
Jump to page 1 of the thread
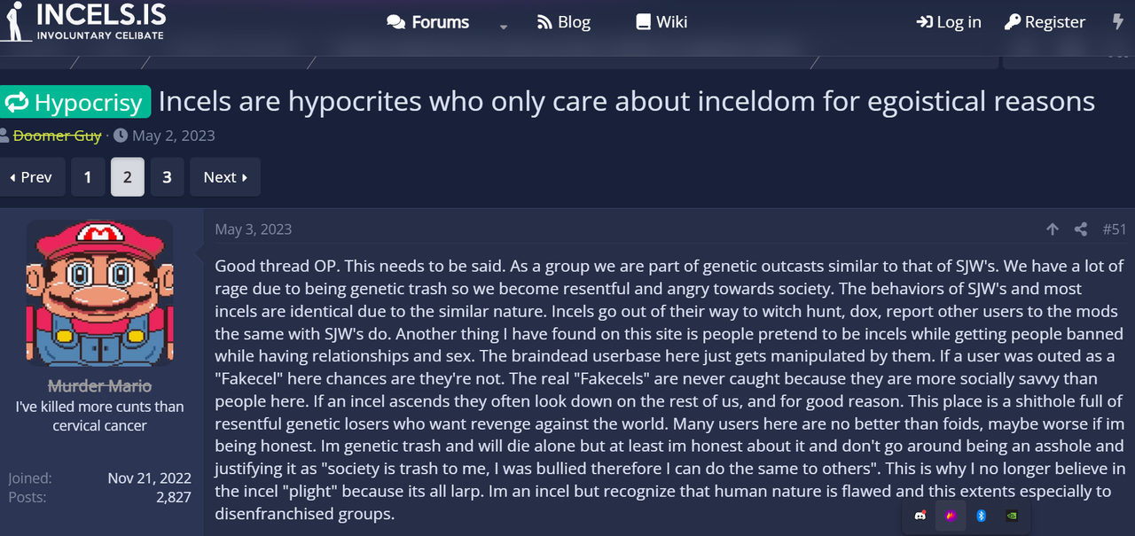[x=88, y=177]
